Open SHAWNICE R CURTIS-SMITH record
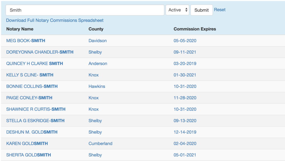 coord(36,109)
